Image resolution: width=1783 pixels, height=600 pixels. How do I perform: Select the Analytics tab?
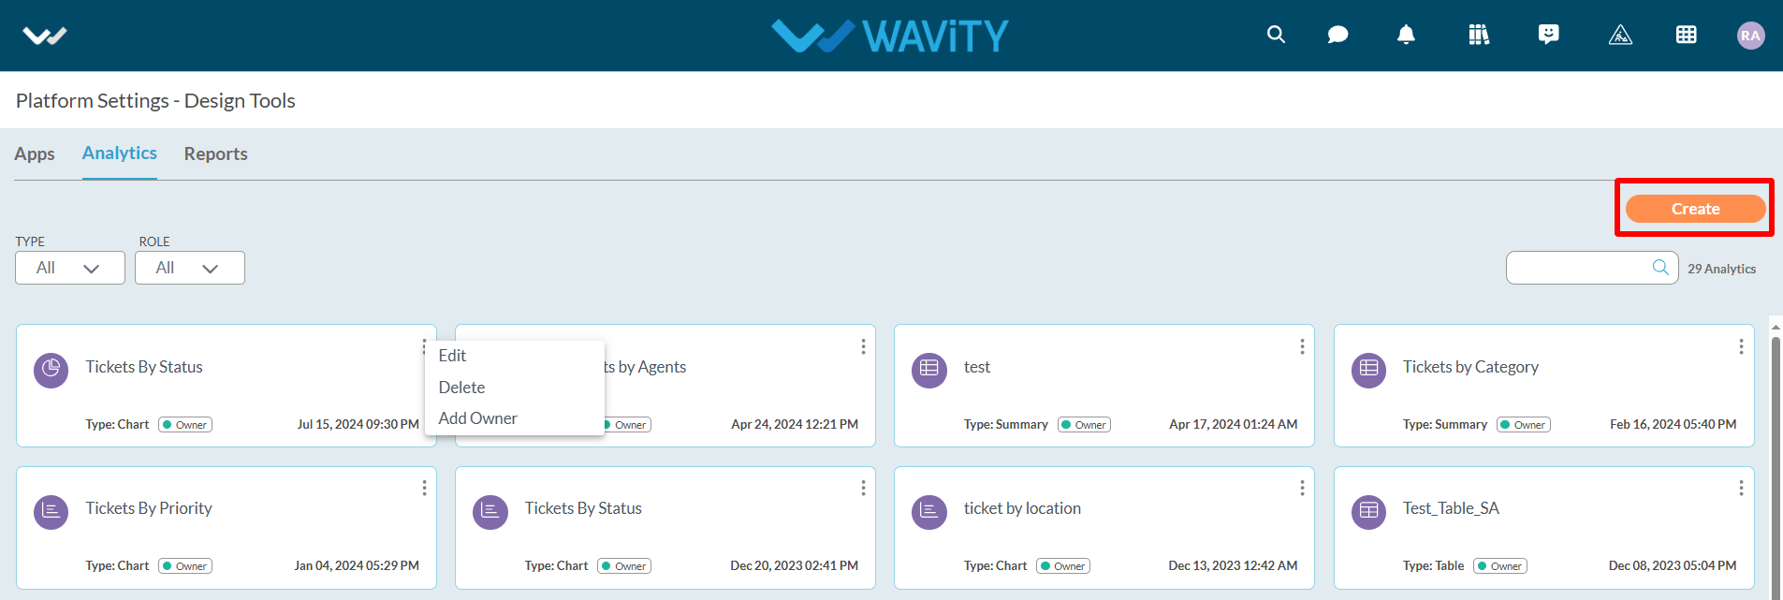tap(120, 153)
